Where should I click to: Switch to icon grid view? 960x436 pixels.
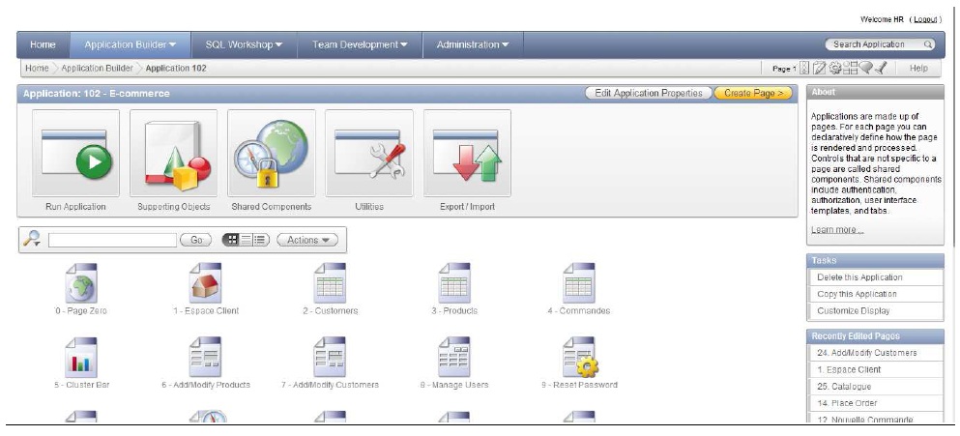(230, 240)
